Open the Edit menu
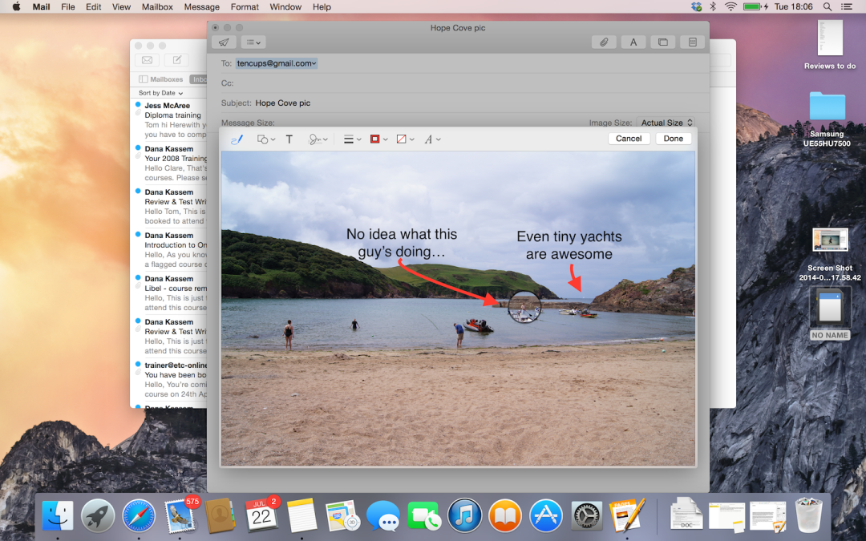This screenshot has height=541, width=866. point(93,6)
